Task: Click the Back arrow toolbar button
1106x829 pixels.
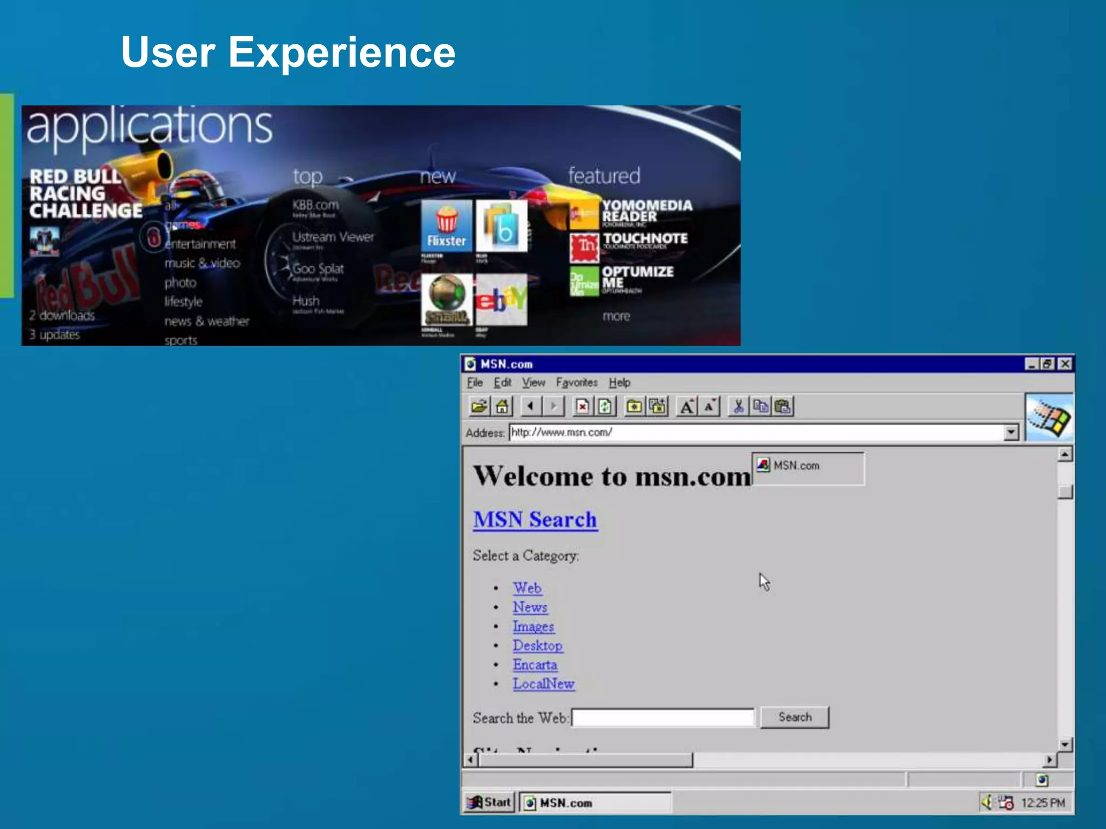Action: [531, 406]
